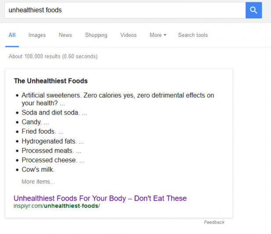Click the 'Processed meats' list entry
The image size is (271, 234).
51,151
